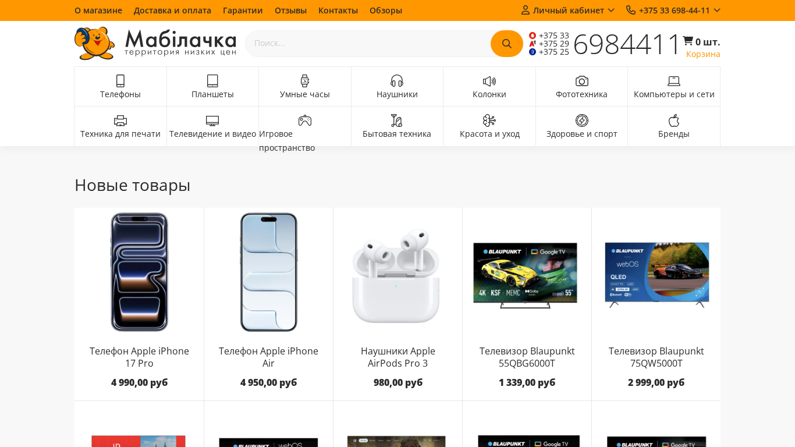Expand the +375 33 698-44-11 phone dropdown
The height and width of the screenshot is (447, 795).
[x=673, y=10]
